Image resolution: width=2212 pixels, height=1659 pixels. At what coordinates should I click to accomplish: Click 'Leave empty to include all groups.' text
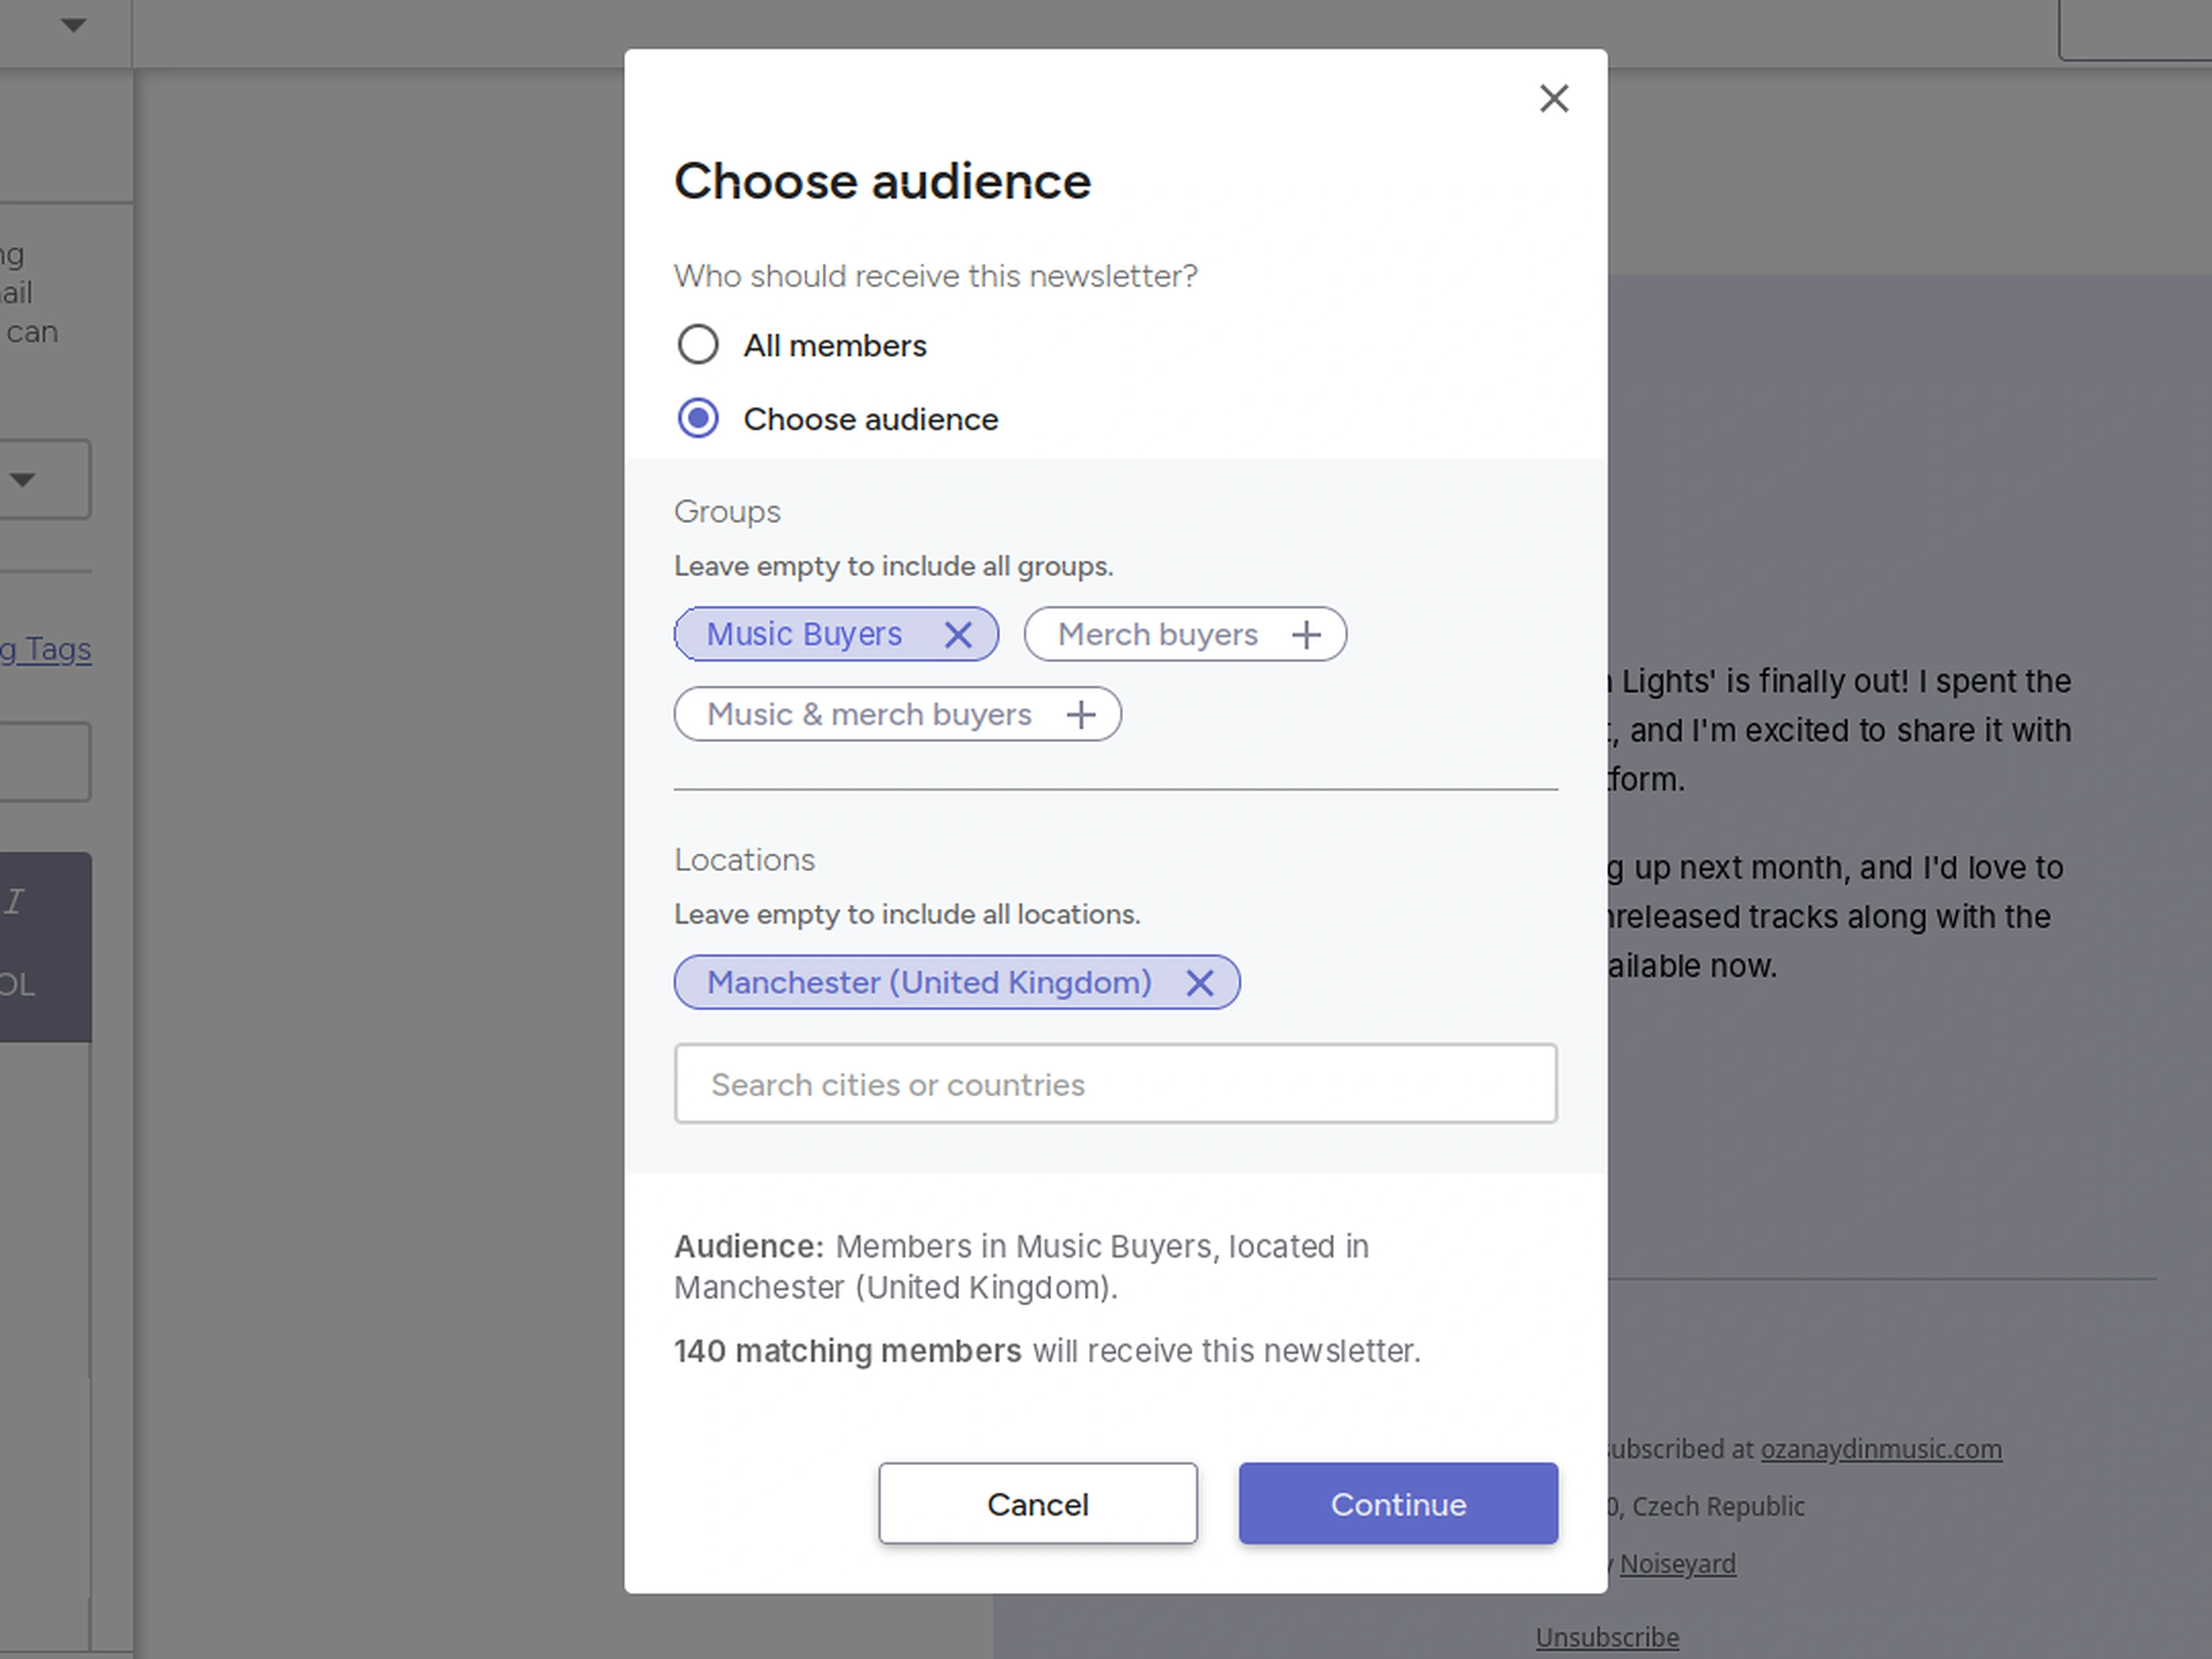[893, 566]
